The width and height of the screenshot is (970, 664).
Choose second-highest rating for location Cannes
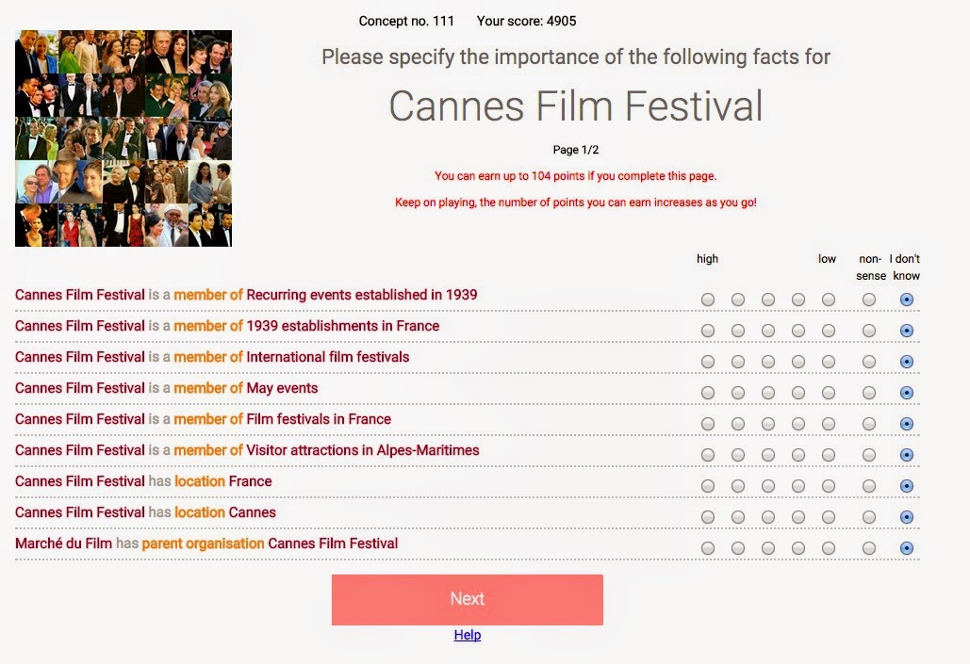point(738,517)
